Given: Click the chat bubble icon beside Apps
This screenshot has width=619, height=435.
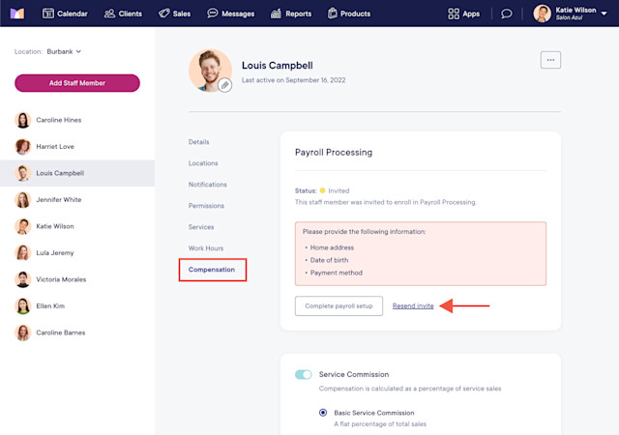Looking at the screenshot, I should [507, 14].
